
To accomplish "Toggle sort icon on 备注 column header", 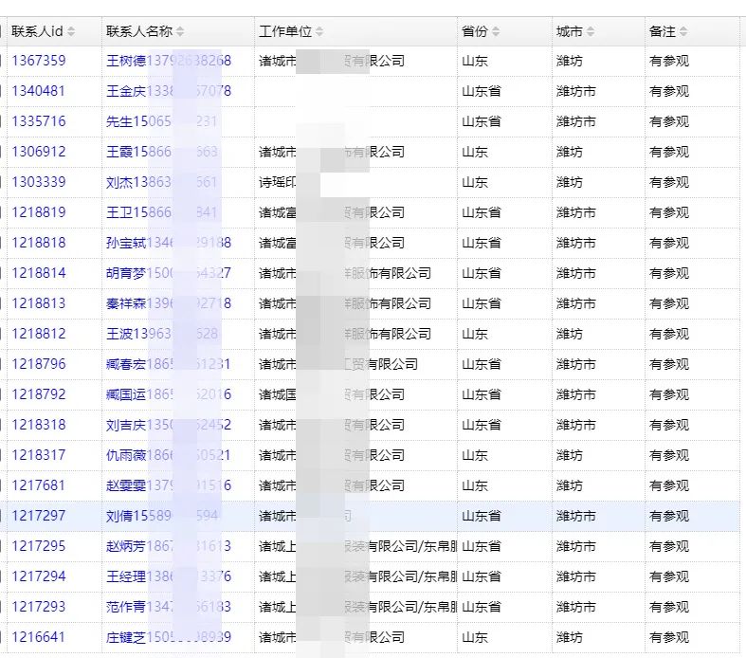I will [683, 31].
